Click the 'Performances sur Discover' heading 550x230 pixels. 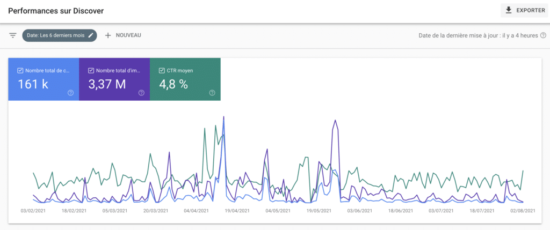point(56,11)
